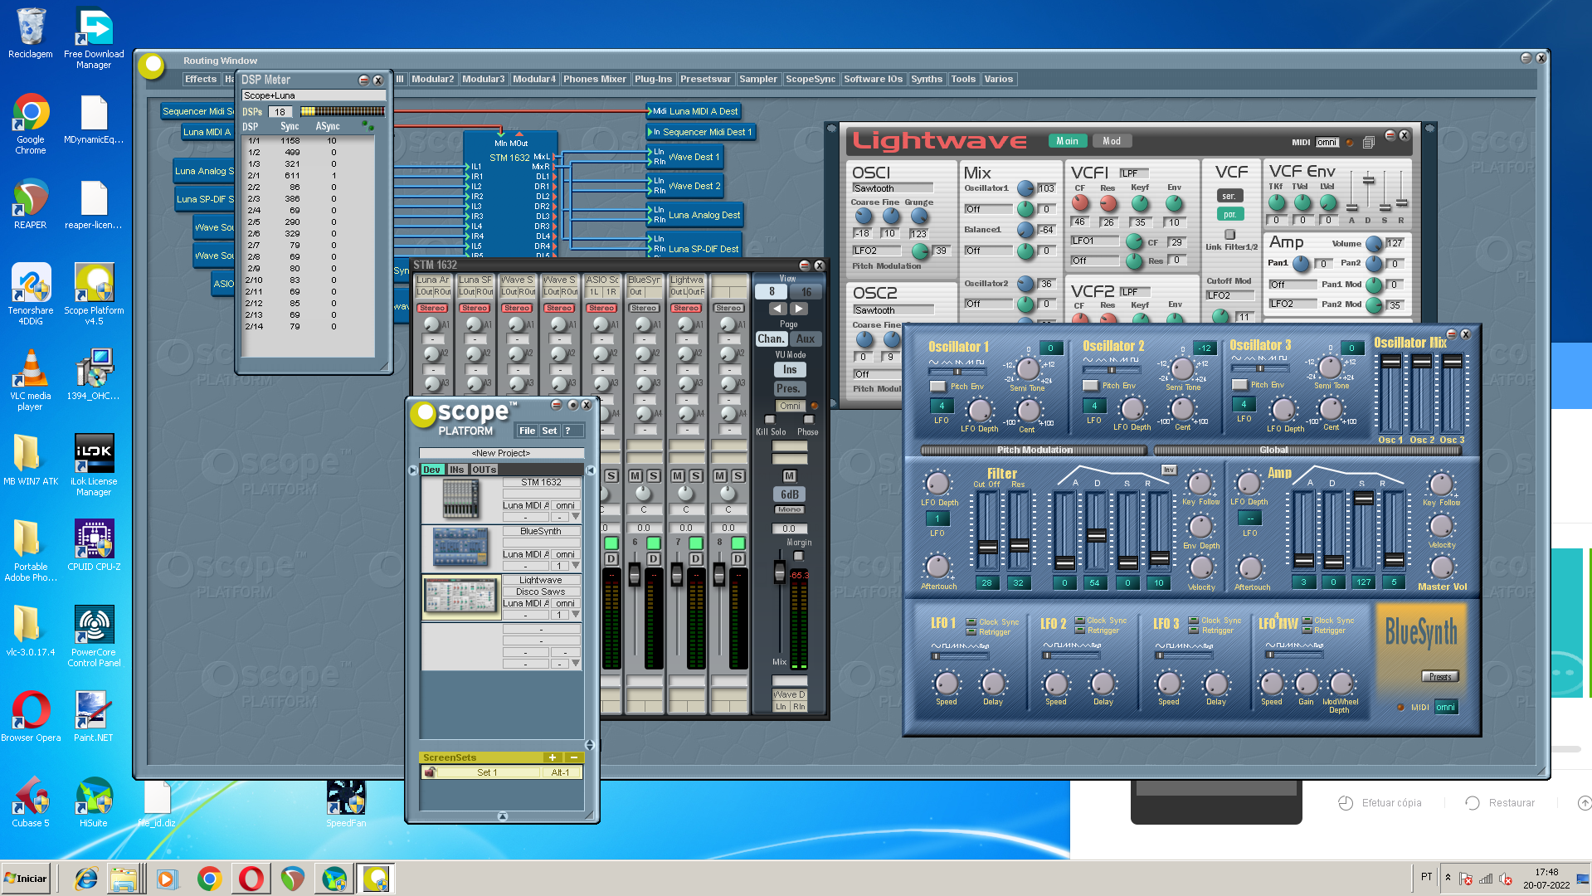Screen dimensions: 1592x896
Task: Click the 6dB button on STM 1632 master
Action: [790, 494]
